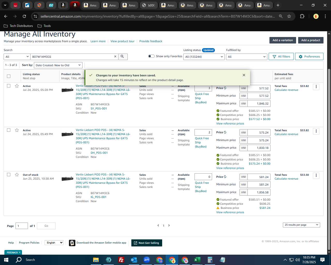Open Zoom from the Windows taskbar
The height and width of the screenshot is (265, 331).
[147, 260]
